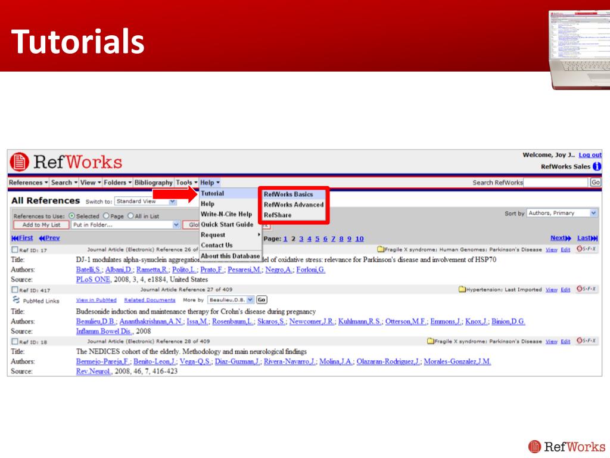Click Go button next to More by dropdown
Screen dimensions: 610x458
262,300
